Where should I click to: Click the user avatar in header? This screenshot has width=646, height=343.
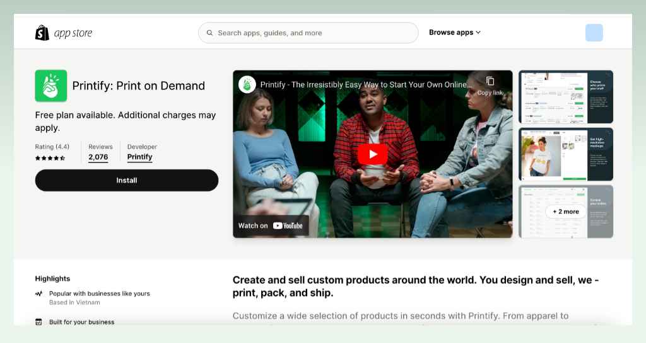(594, 33)
